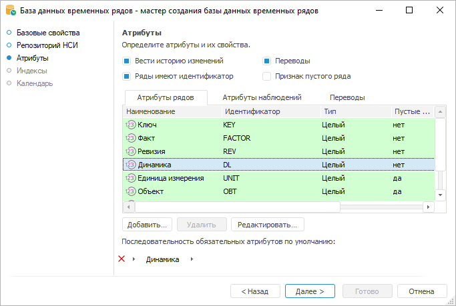Click the integer icon in the Факт row
The height and width of the screenshot is (306, 456).
click(x=130, y=138)
